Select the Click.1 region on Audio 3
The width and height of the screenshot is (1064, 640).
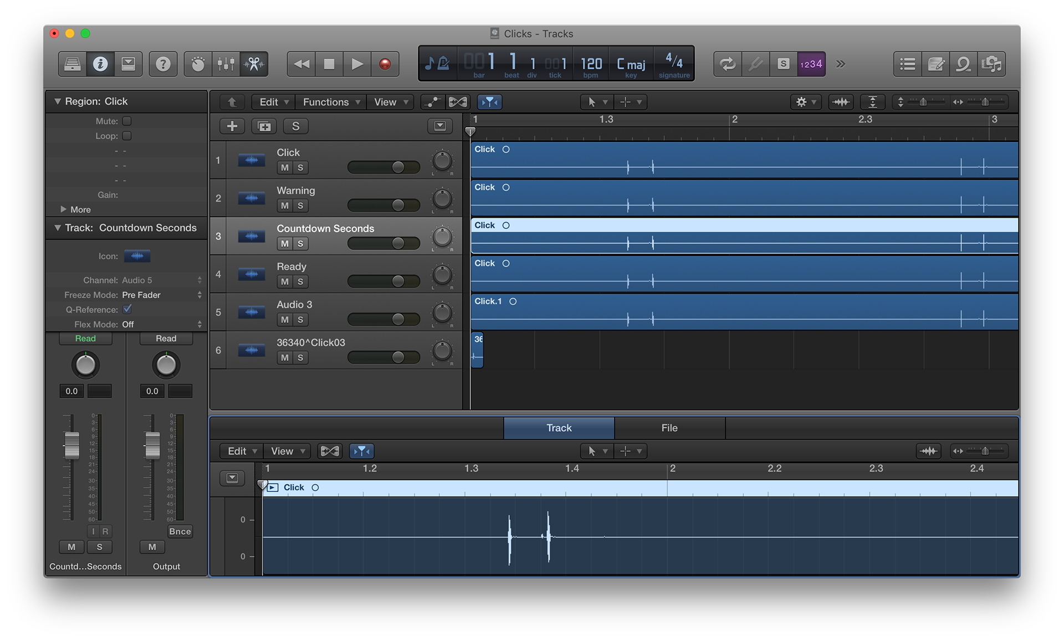click(x=744, y=312)
